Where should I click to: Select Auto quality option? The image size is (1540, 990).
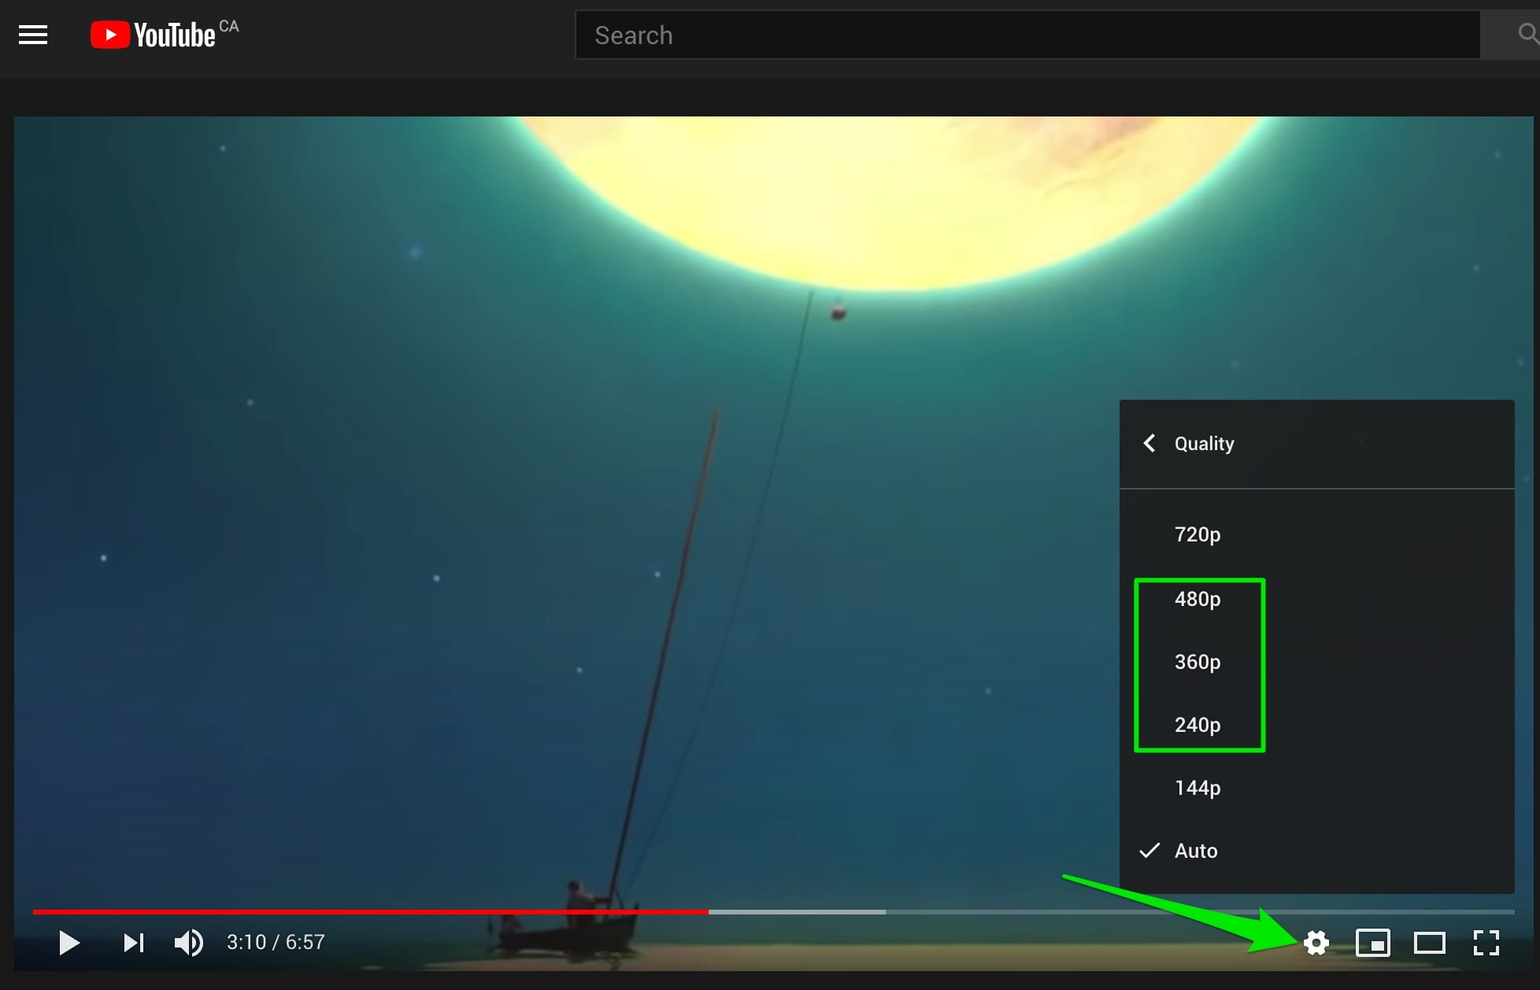coord(1195,851)
